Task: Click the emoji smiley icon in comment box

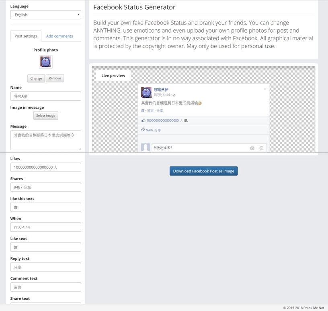Action: [x=261, y=148]
